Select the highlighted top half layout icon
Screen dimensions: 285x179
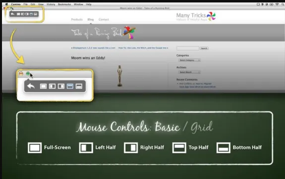point(70,87)
